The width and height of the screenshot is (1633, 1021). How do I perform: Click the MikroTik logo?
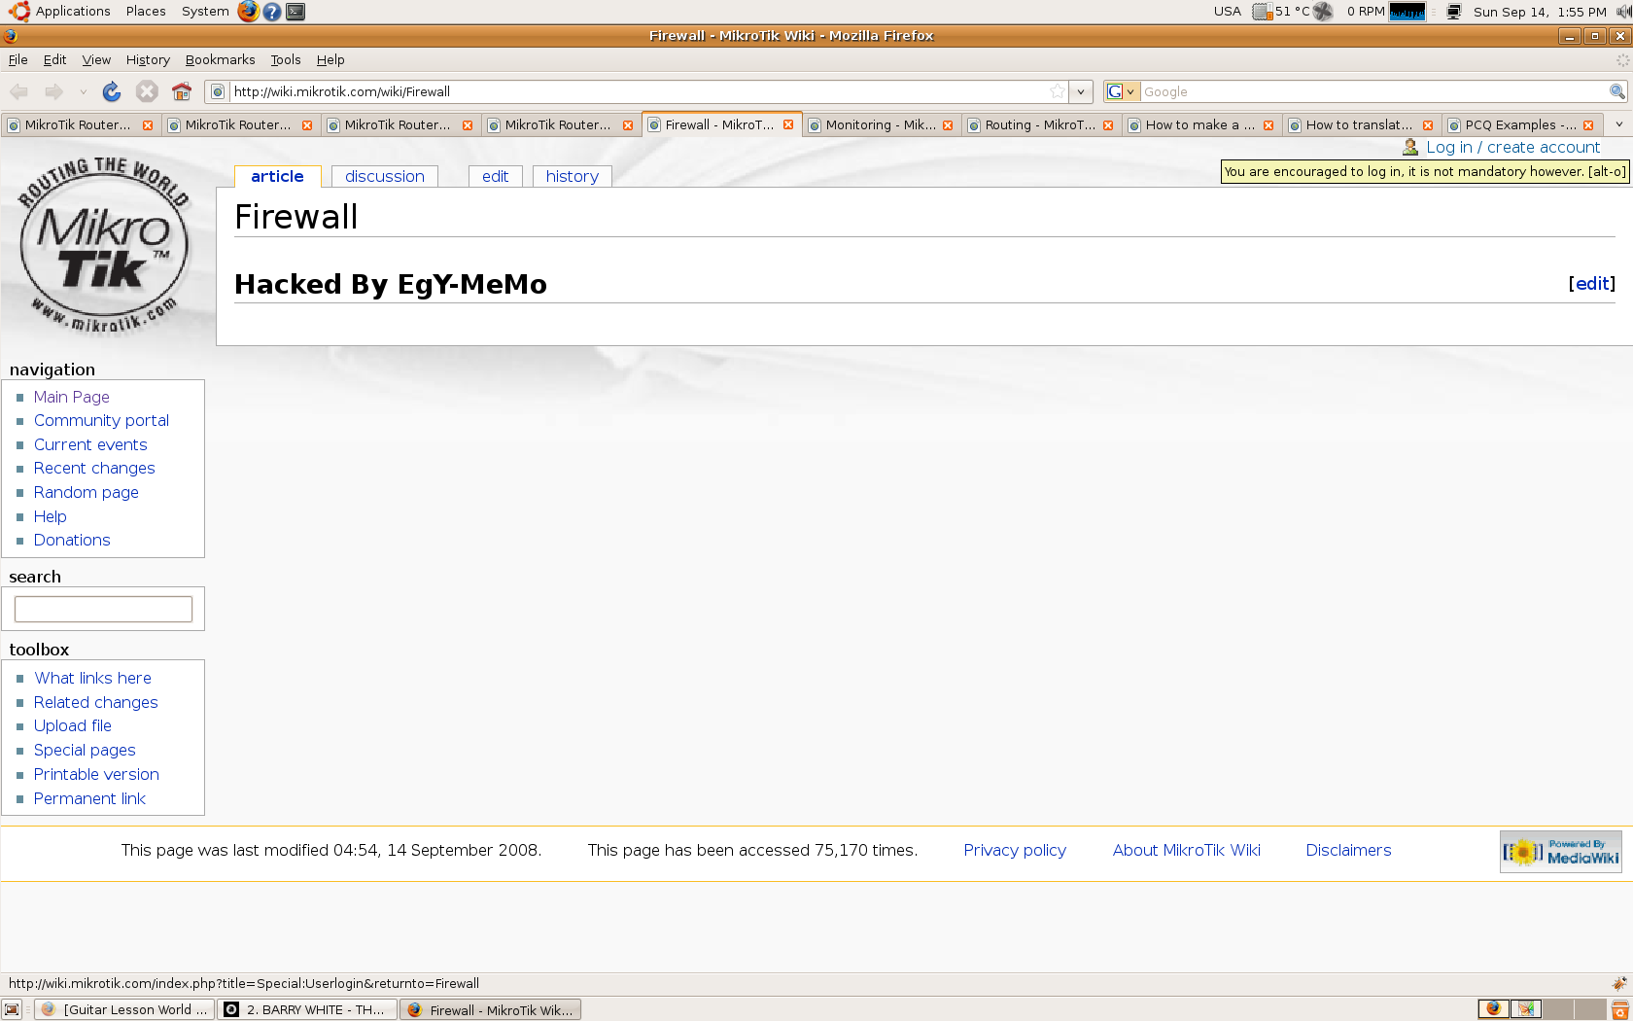[103, 245]
